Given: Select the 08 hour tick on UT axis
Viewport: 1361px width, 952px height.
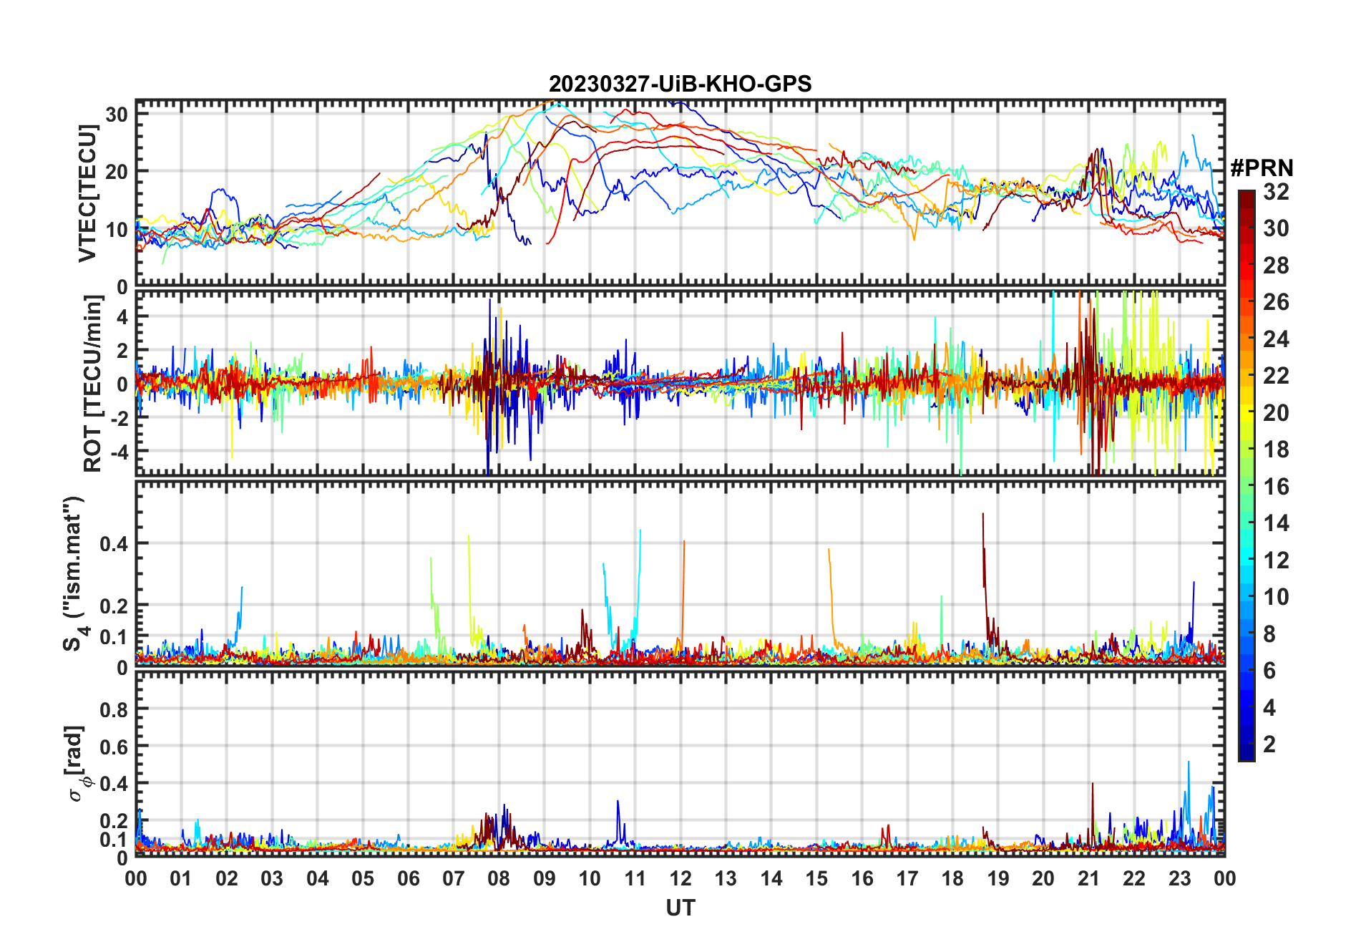Looking at the screenshot, I should tap(499, 878).
